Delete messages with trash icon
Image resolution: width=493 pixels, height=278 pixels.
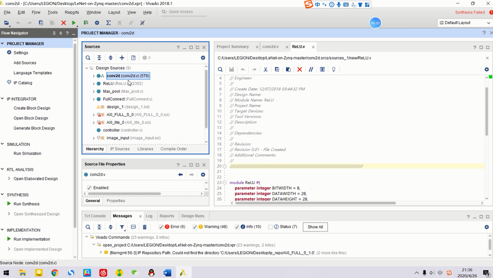point(145,227)
